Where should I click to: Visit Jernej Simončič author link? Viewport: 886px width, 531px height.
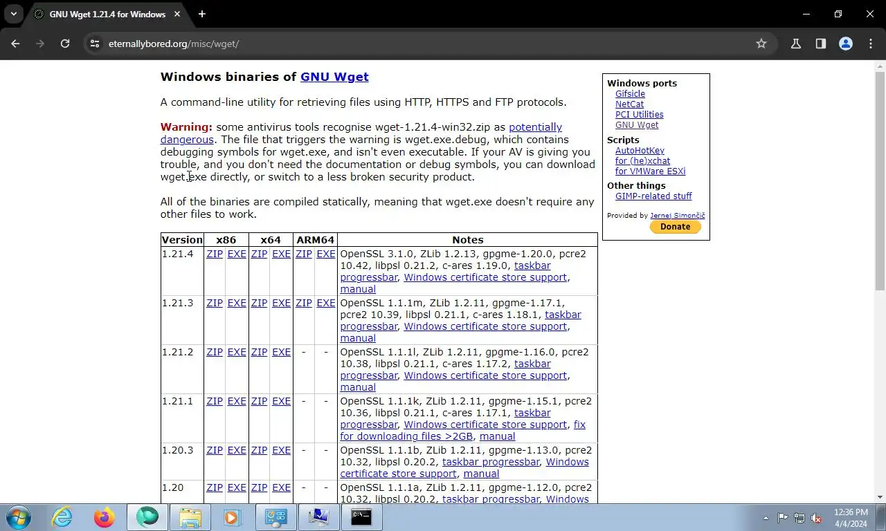point(677,216)
